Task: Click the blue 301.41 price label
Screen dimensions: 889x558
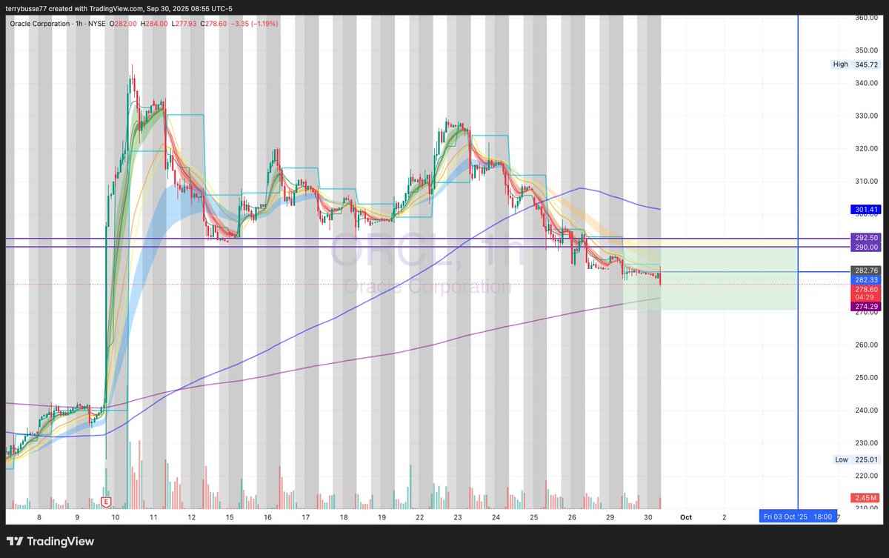Action: coord(865,210)
